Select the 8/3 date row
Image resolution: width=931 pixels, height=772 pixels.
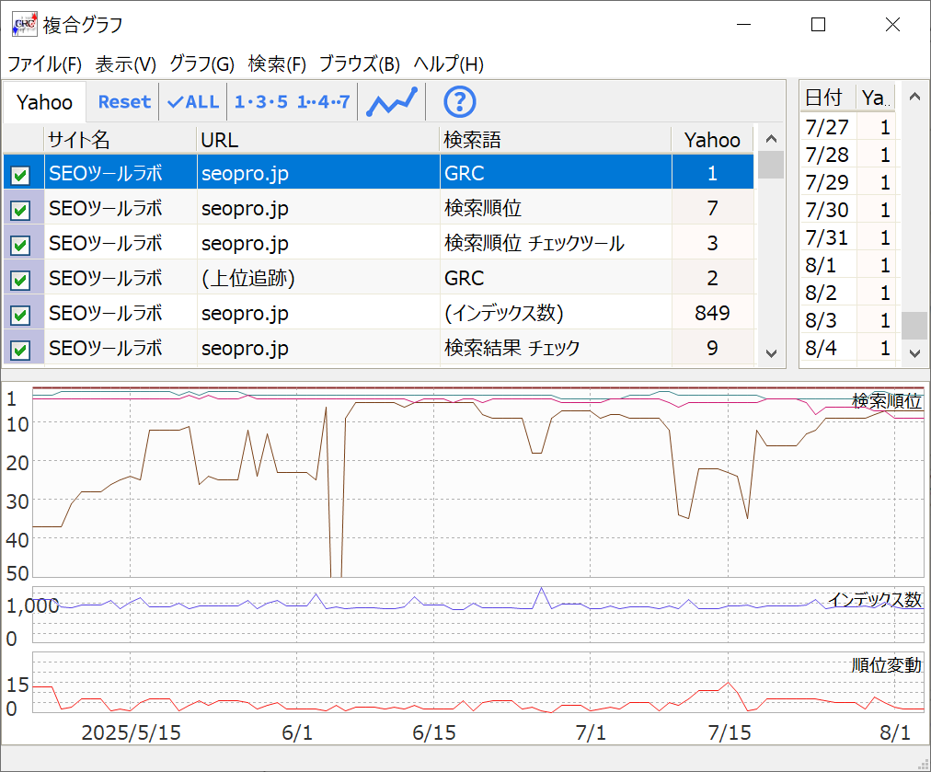tap(848, 320)
